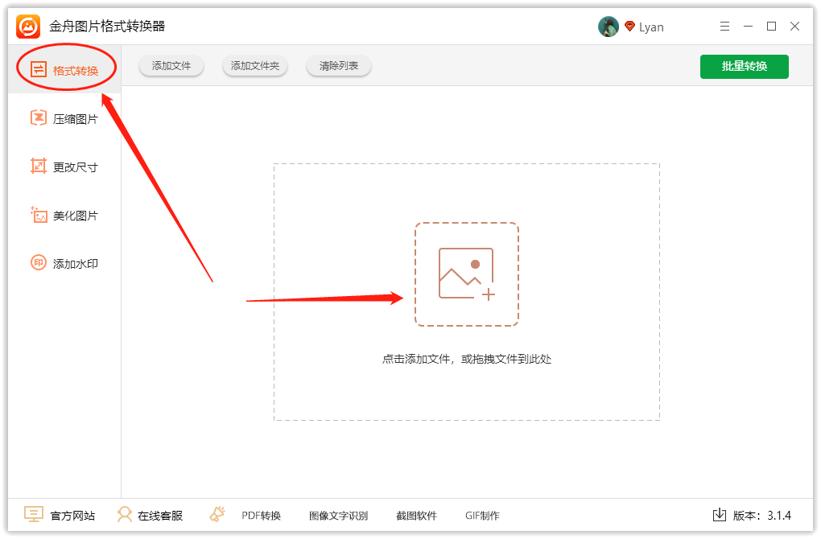Open the GIF制作 link

click(482, 516)
